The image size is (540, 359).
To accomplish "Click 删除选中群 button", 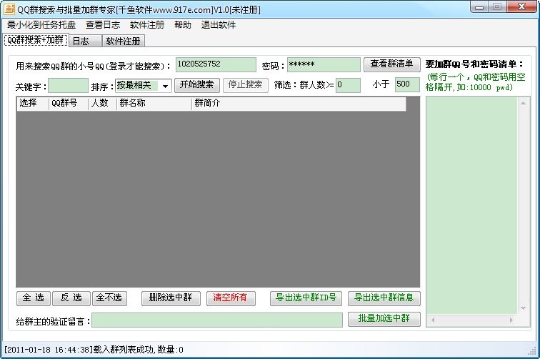I will pyautogui.click(x=171, y=298).
